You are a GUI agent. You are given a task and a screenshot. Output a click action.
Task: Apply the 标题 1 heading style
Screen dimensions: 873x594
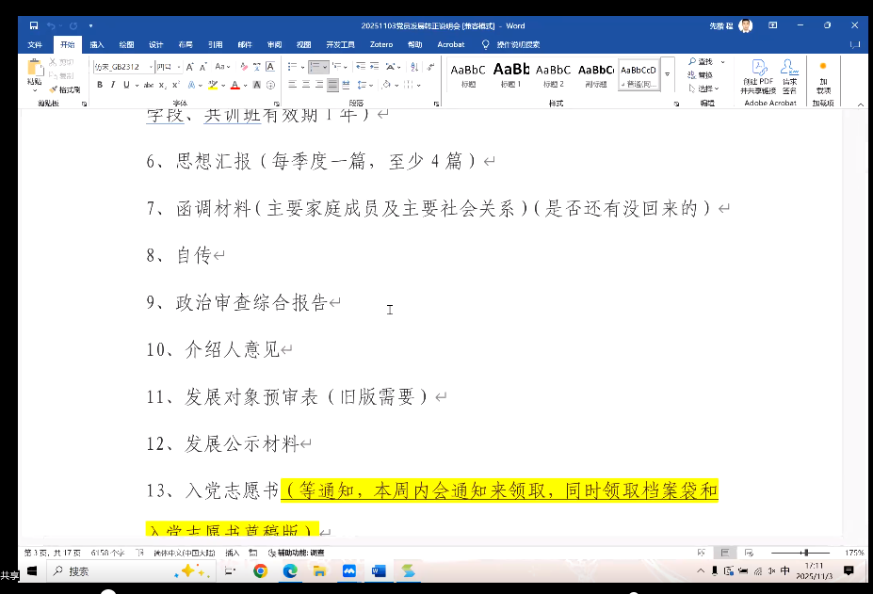coord(510,73)
